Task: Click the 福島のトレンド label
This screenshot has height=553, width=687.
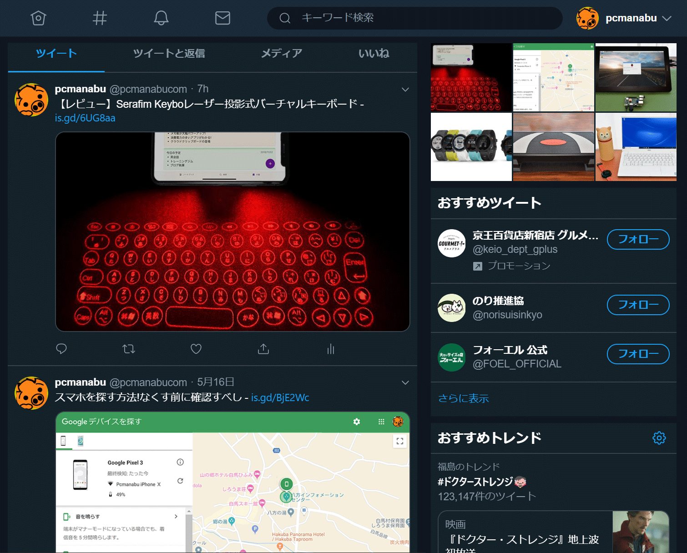Action: pos(469,467)
